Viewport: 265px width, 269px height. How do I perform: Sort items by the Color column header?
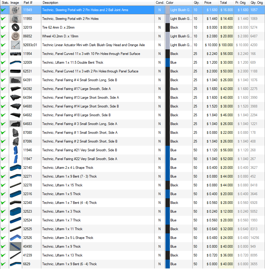point(170,3)
